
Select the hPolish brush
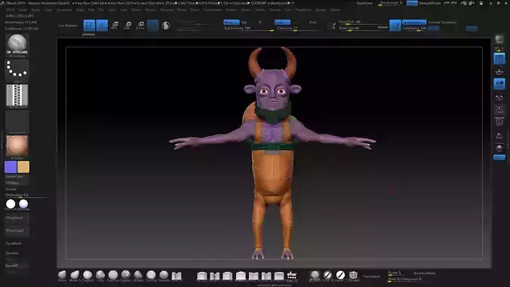[x=138, y=276]
